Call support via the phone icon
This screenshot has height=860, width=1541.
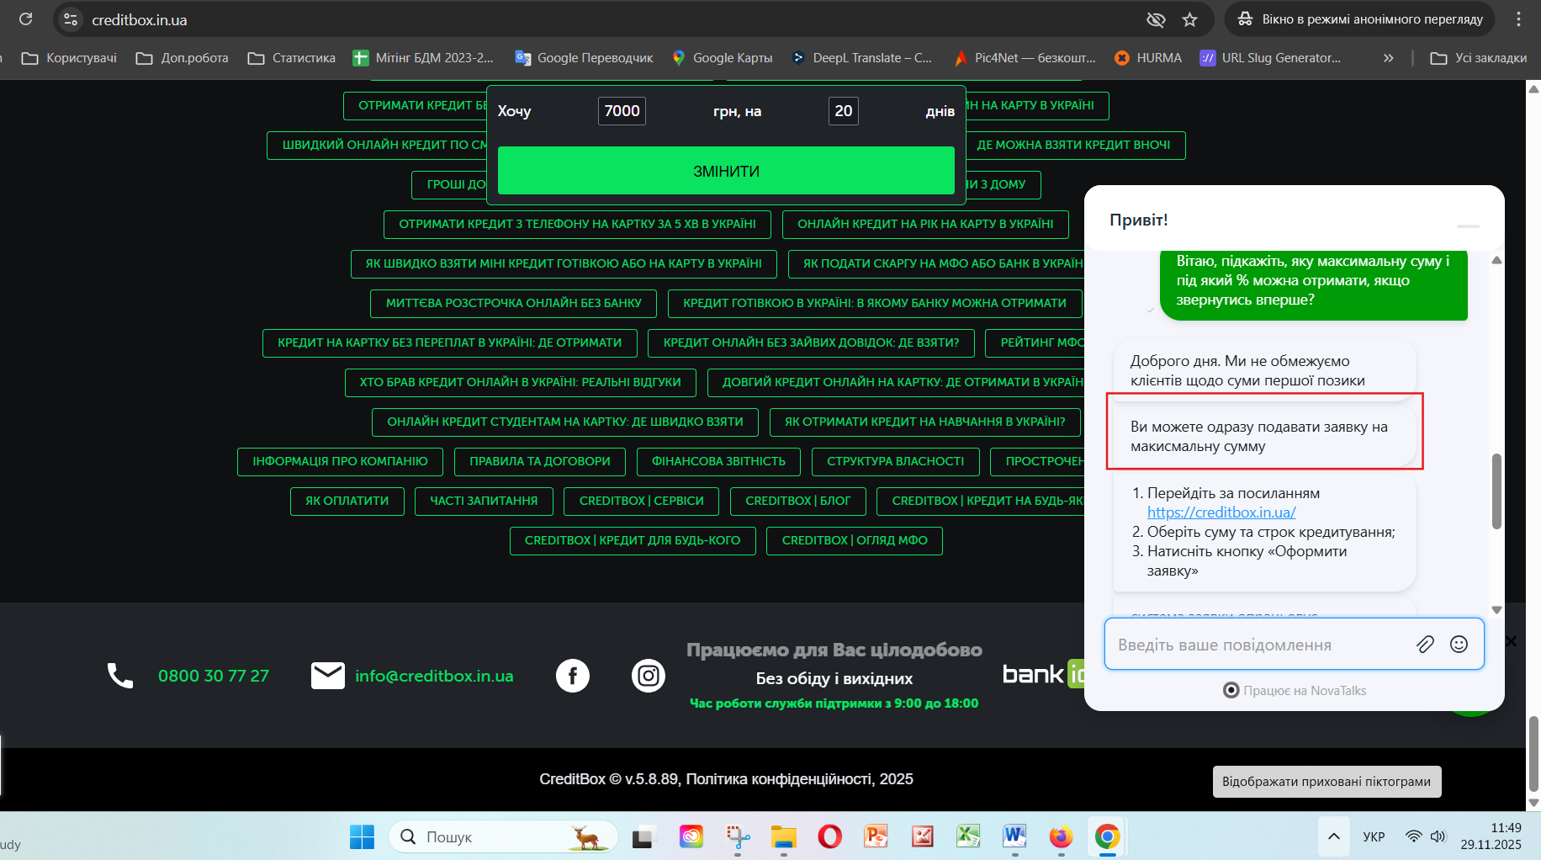click(120, 676)
